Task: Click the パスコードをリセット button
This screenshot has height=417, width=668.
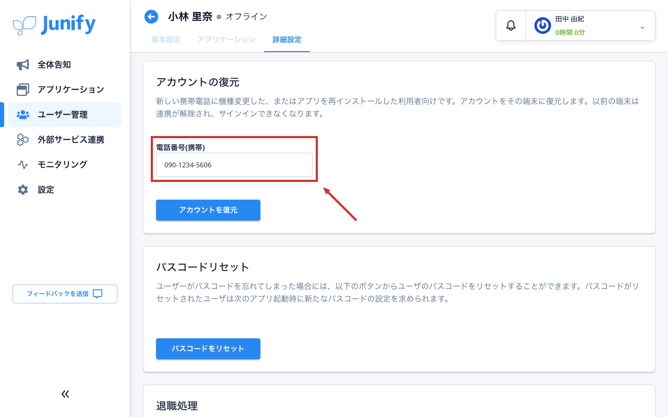Action: pos(208,349)
